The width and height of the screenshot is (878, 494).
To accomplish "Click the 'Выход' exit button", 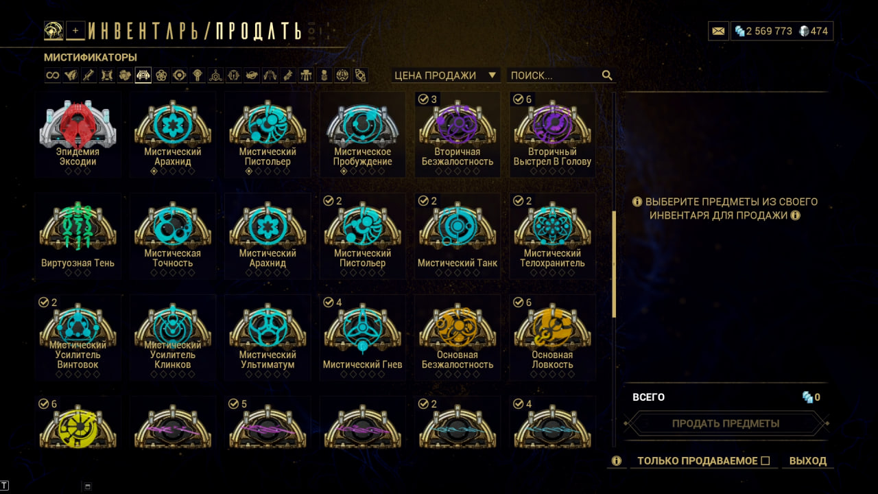I will coord(808,461).
